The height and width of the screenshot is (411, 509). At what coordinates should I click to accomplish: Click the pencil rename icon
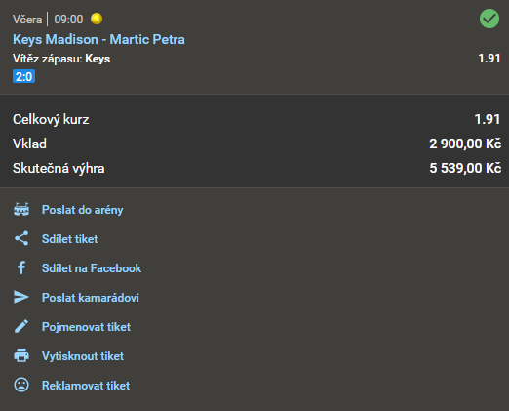point(21,326)
